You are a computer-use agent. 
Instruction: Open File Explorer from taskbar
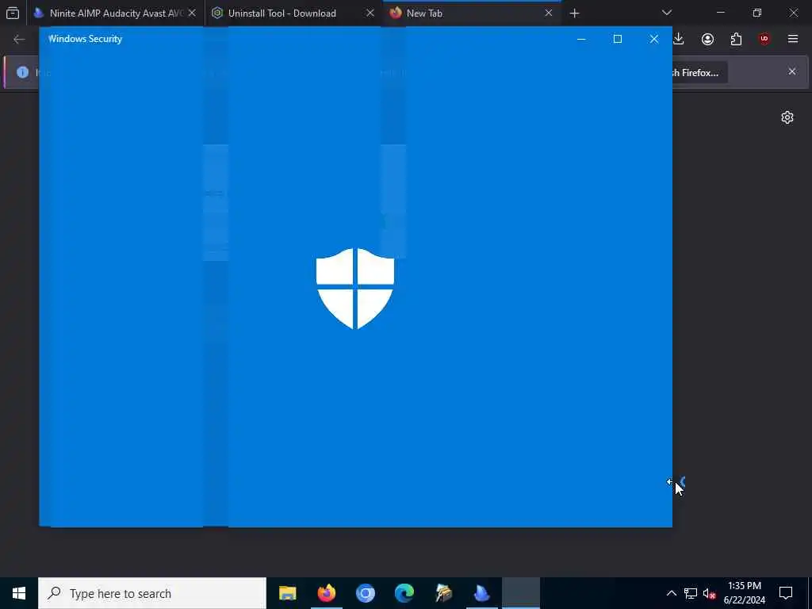(x=287, y=593)
